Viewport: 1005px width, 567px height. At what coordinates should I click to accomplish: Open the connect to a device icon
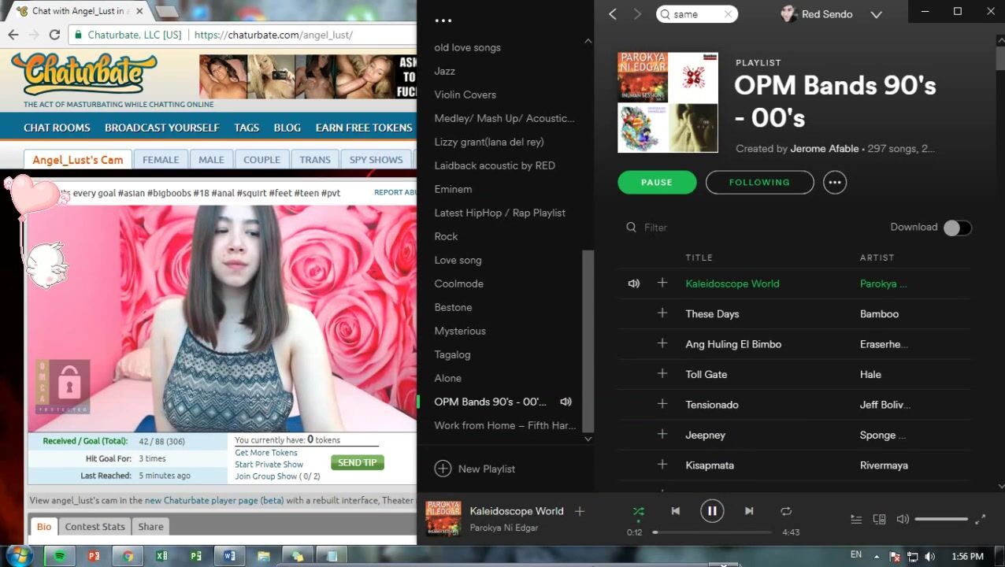point(879,519)
